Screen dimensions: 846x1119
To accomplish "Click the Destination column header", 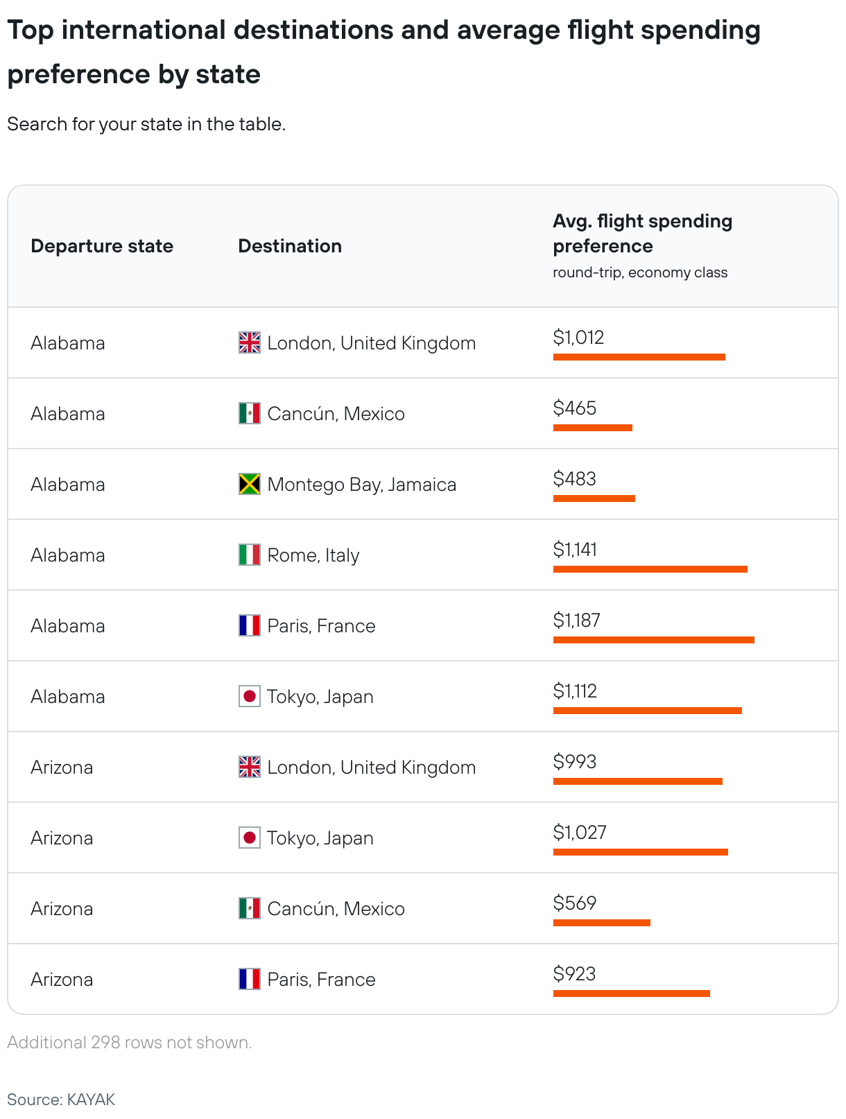I will pyautogui.click(x=290, y=246).
